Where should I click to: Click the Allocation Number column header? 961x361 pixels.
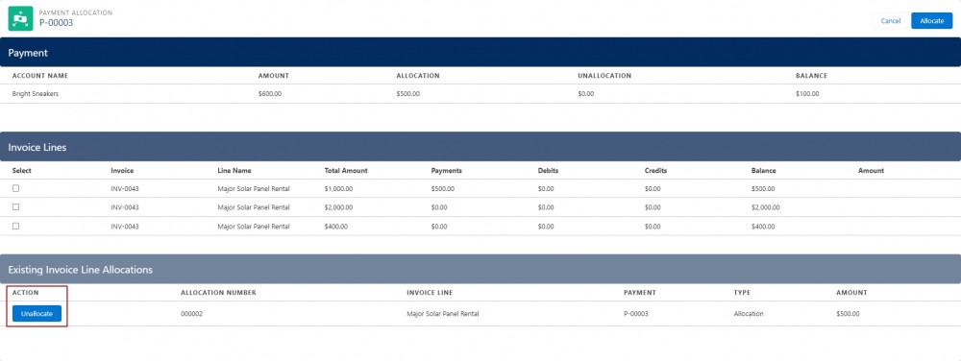218,293
